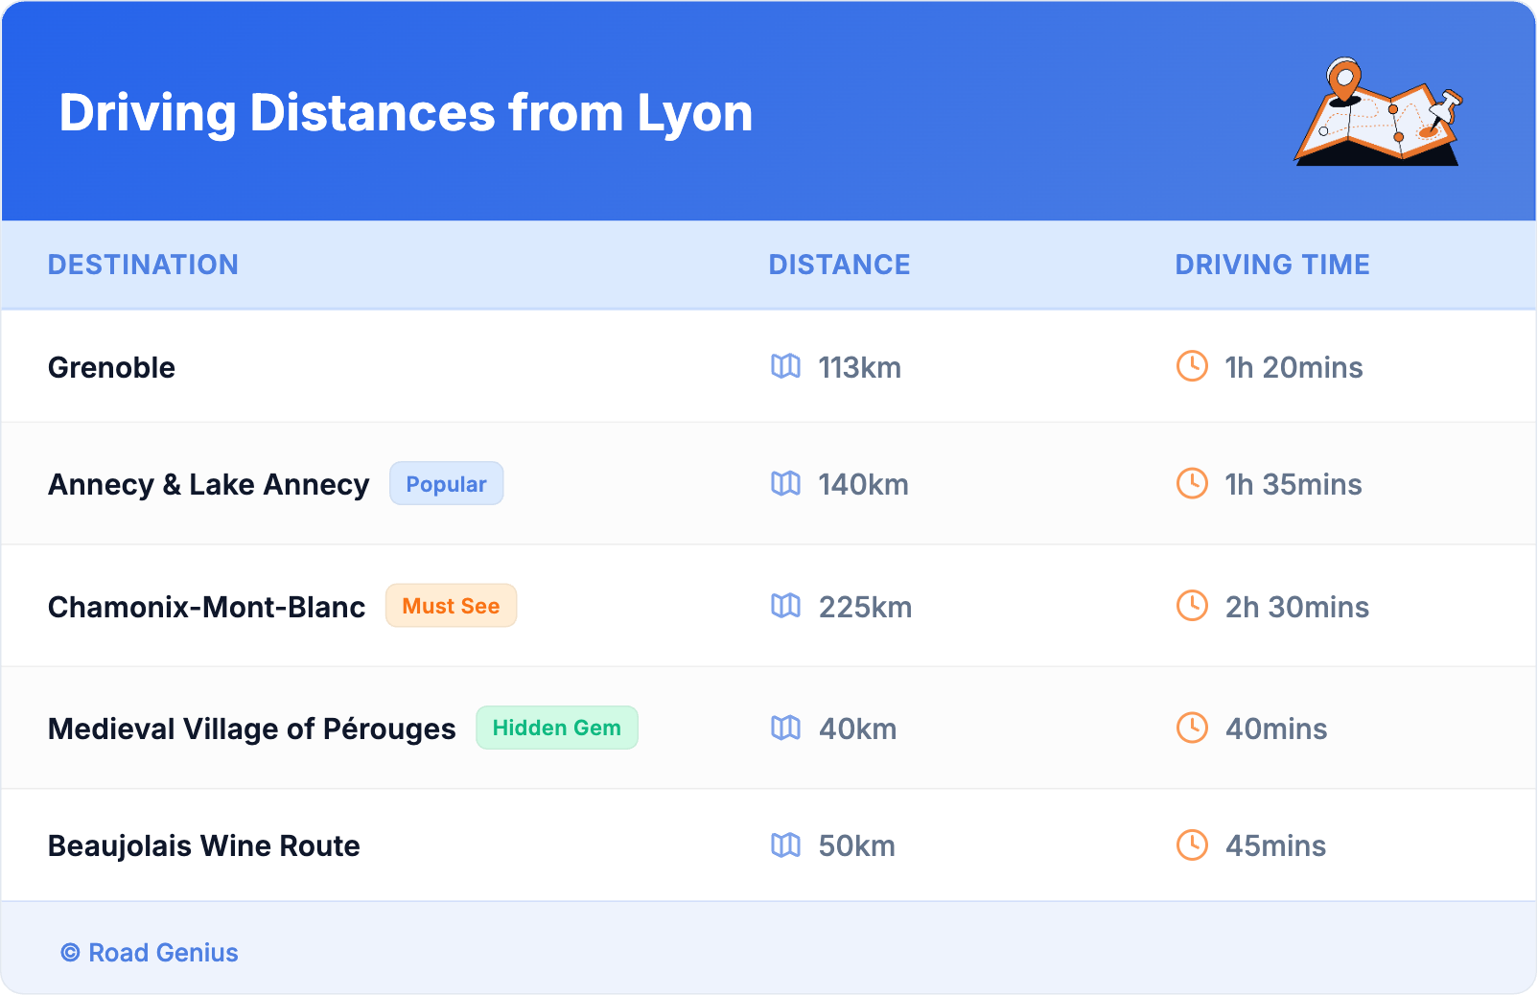
Task: Click the Hidden Gem tag
Action: click(x=556, y=729)
